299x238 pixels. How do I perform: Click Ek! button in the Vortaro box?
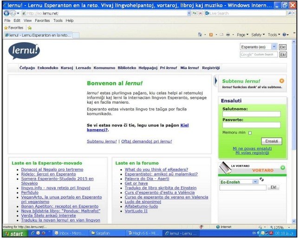click(x=273, y=187)
